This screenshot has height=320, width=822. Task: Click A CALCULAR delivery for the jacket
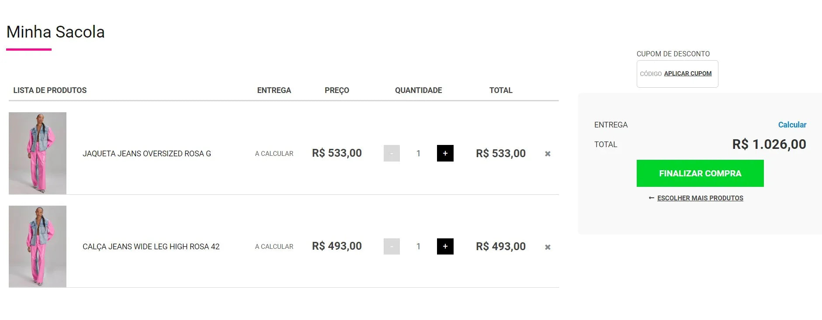tap(274, 153)
